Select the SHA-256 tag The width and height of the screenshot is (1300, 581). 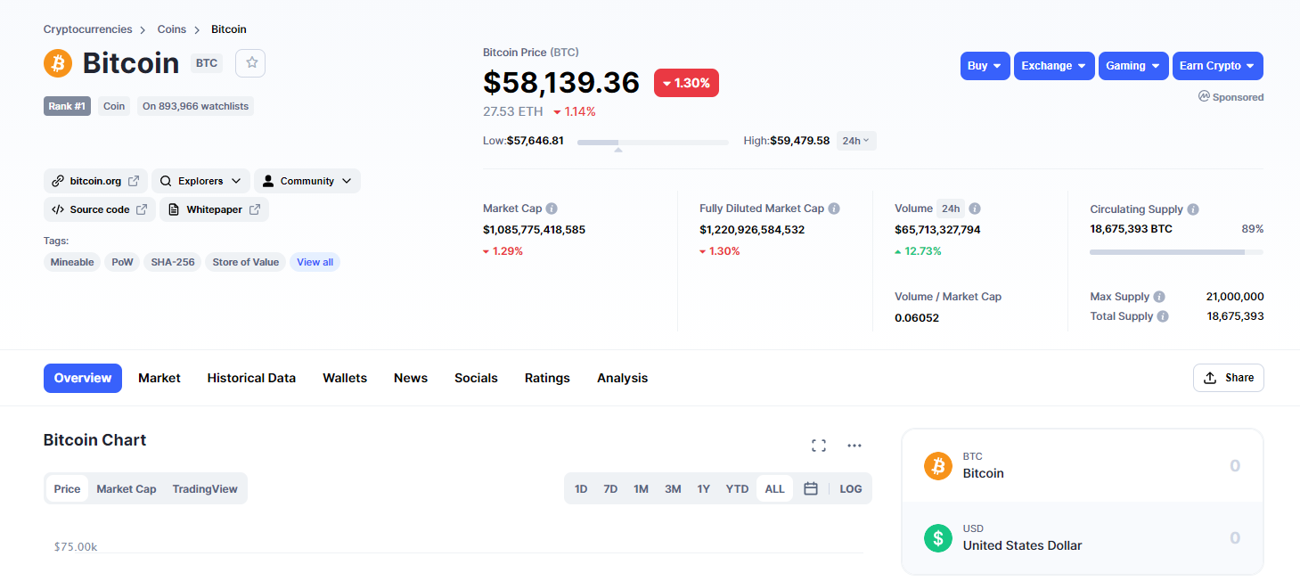point(173,262)
